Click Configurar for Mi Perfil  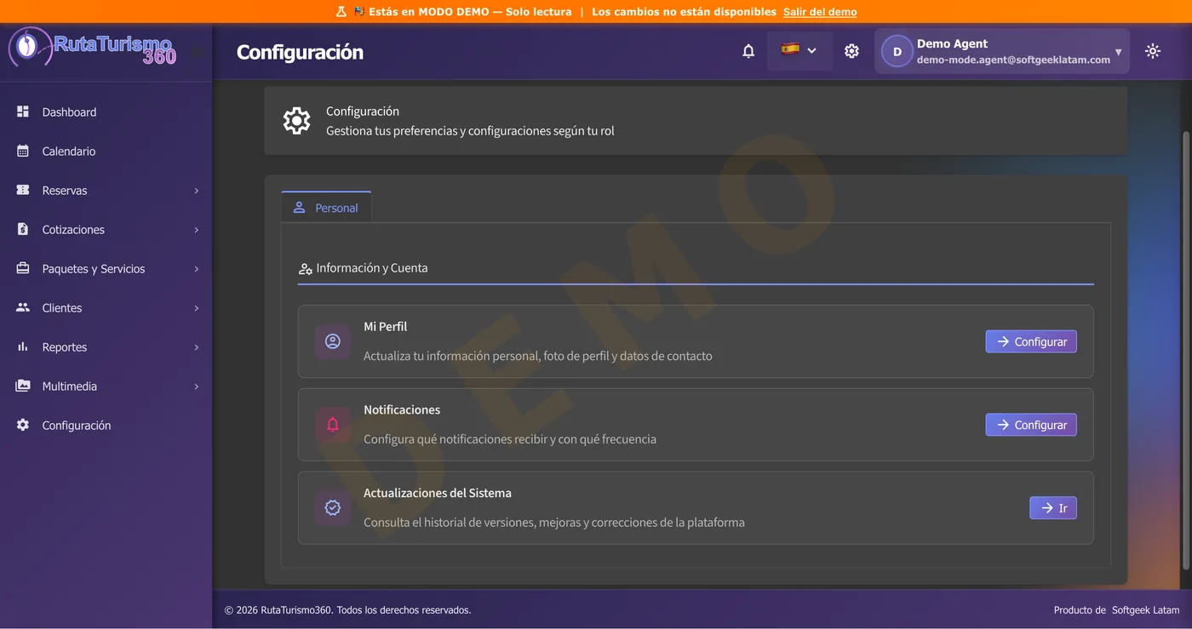point(1031,341)
